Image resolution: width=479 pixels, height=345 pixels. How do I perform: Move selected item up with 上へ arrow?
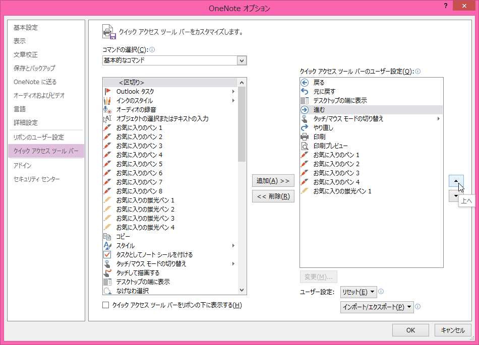(456, 181)
